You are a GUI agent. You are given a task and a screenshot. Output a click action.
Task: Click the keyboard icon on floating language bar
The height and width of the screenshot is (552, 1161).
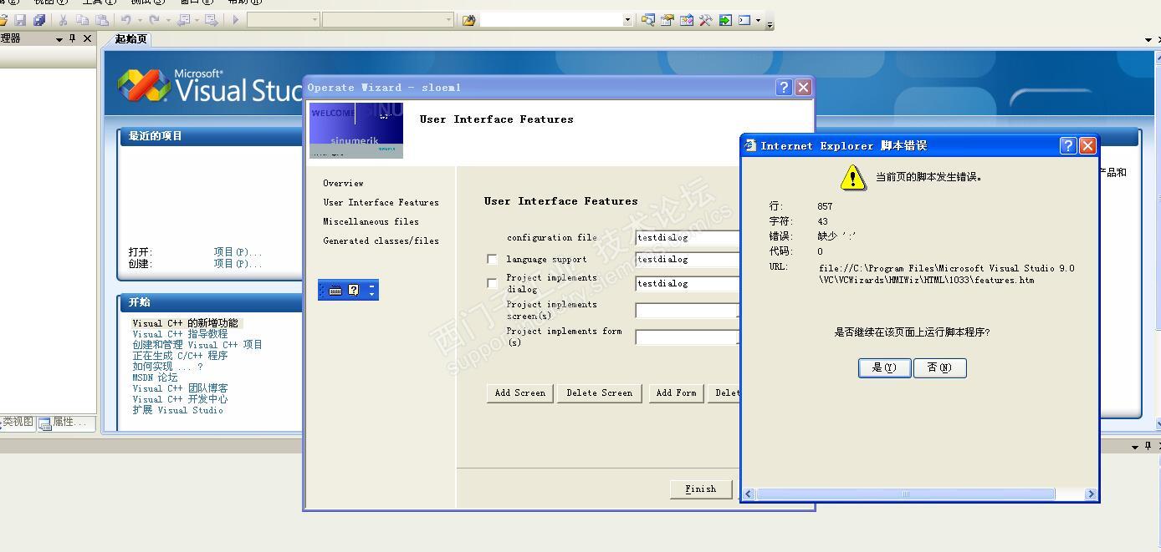(x=335, y=290)
